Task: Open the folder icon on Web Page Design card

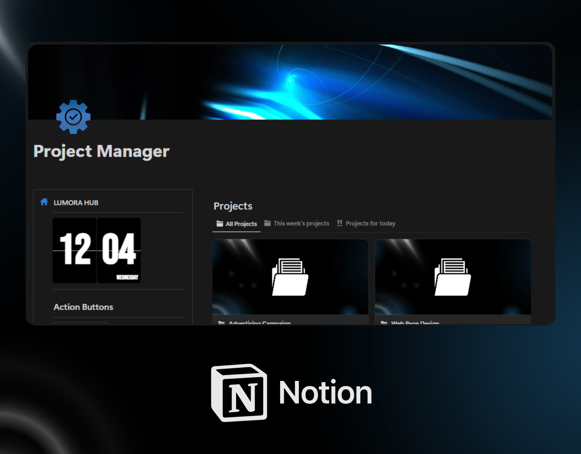Action: pos(453,277)
